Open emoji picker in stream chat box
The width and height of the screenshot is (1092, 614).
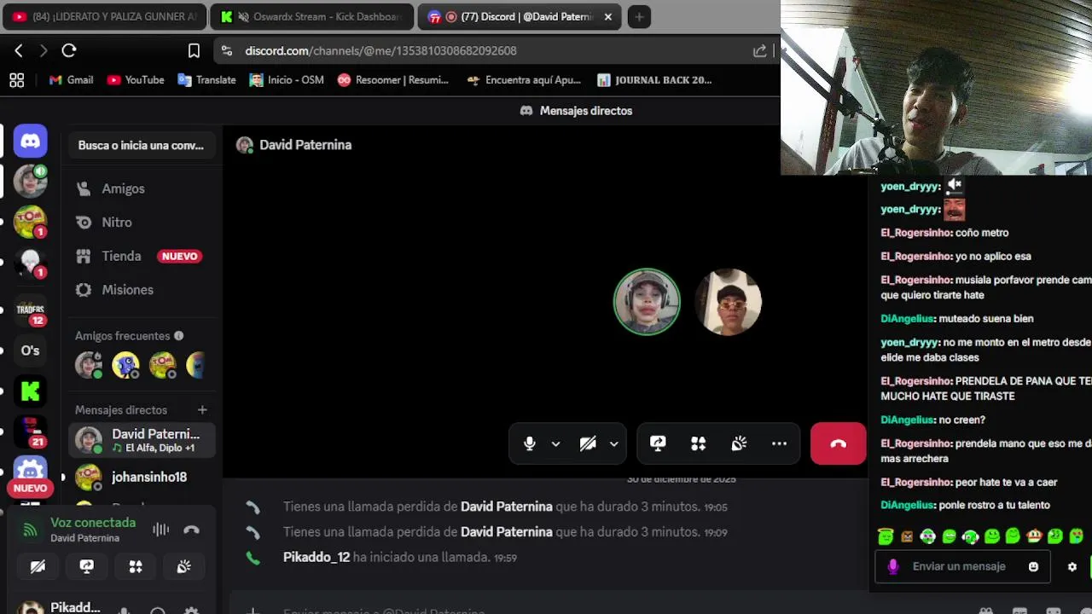click(x=1033, y=566)
